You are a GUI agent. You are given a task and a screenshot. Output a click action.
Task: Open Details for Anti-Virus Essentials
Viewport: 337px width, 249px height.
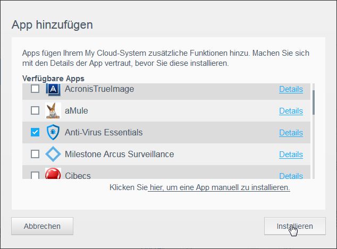pos(291,132)
